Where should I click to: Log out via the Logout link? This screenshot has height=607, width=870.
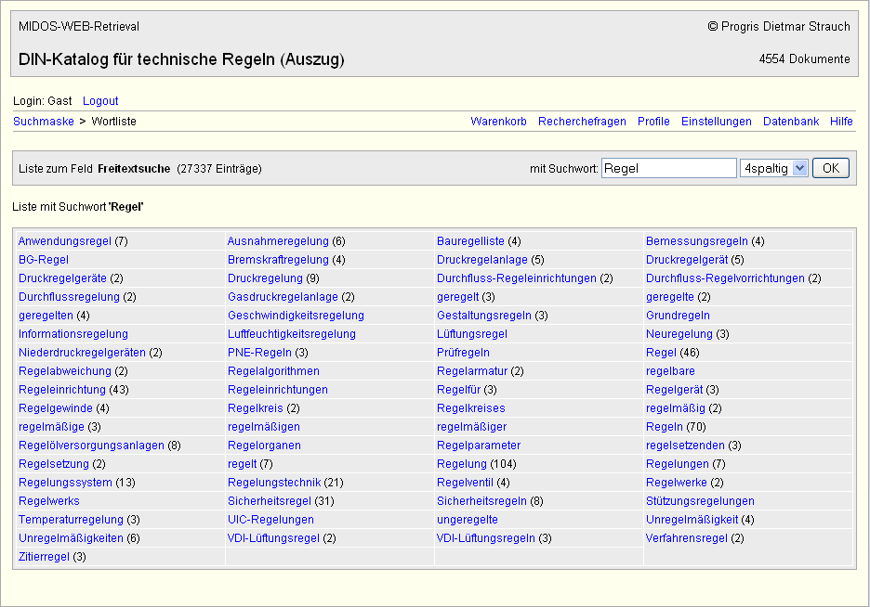coord(100,101)
